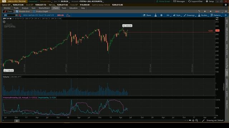
Task: Click the Net Liq value $200,017.02
Action: [63, 5]
